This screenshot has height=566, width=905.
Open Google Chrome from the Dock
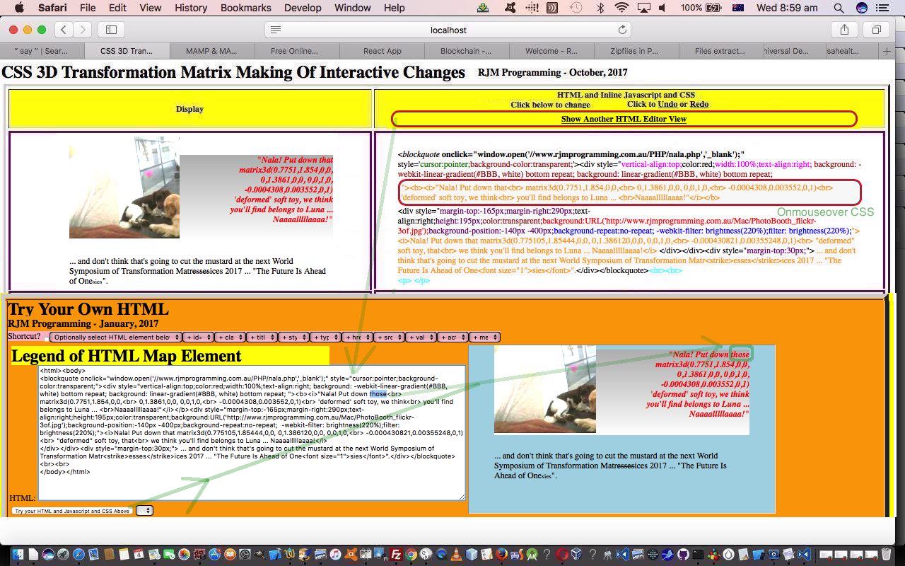point(411,555)
